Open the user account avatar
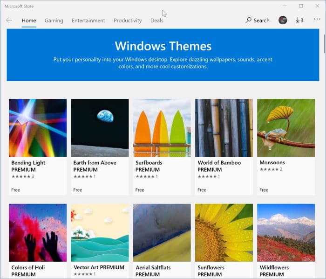 [x=283, y=20]
